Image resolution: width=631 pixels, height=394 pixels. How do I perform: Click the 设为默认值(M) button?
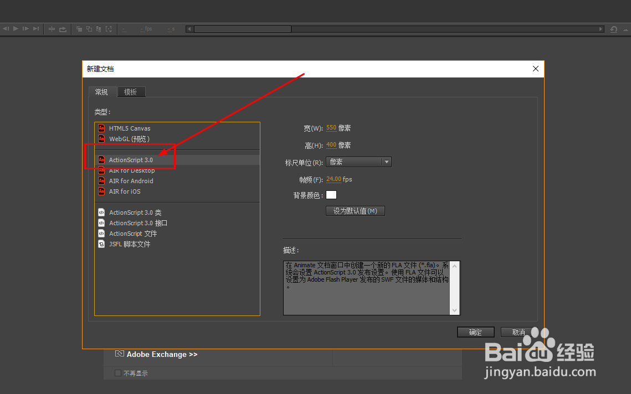point(355,211)
